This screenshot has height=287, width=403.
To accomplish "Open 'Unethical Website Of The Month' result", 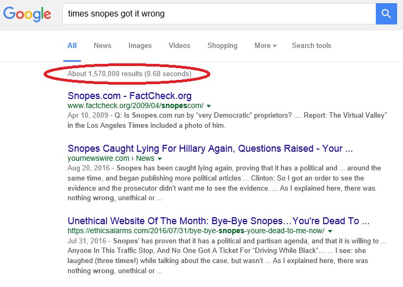I will click(x=218, y=221).
